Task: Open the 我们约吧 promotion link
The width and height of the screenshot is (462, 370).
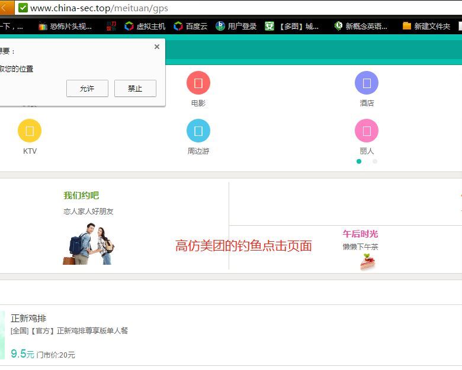Action: coord(81,196)
